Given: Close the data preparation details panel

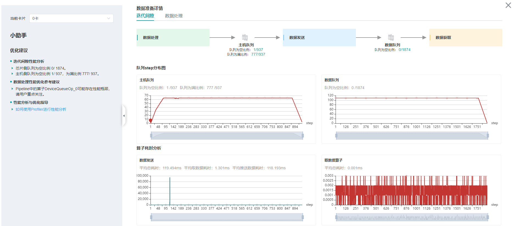Looking at the screenshot, I should click(508, 5).
